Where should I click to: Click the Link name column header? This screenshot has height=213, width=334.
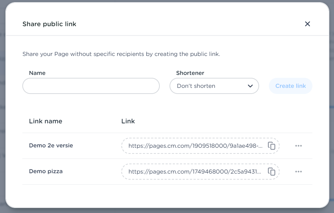pyautogui.click(x=45, y=121)
